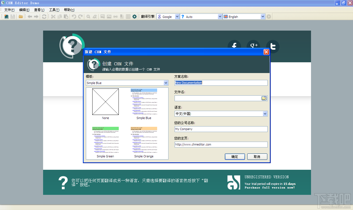Click the 取消 button
The image size is (353, 210).
point(257,157)
